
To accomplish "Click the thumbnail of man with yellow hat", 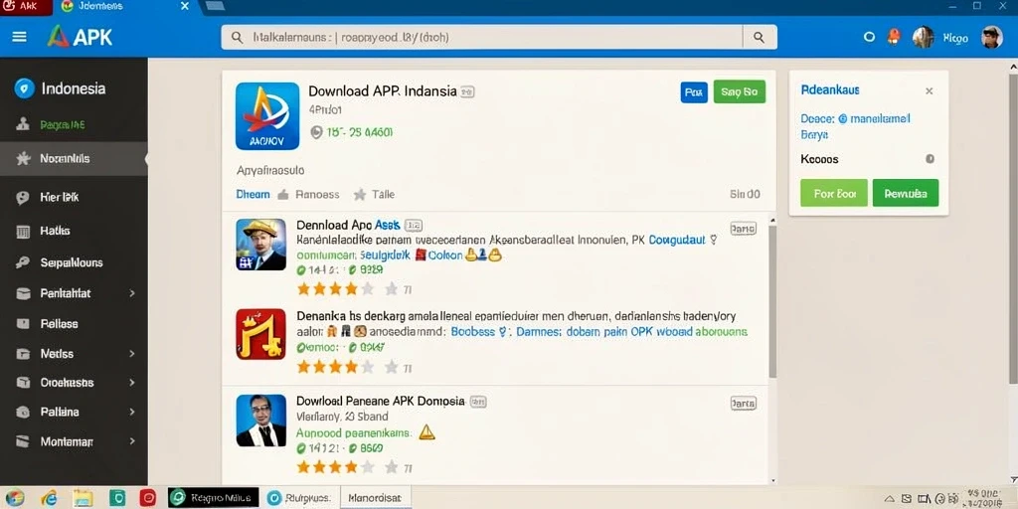I will pyautogui.click(x=261, y=245).
